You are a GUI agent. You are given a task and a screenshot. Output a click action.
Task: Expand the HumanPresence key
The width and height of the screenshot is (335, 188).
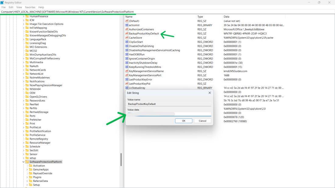(23, 16)
